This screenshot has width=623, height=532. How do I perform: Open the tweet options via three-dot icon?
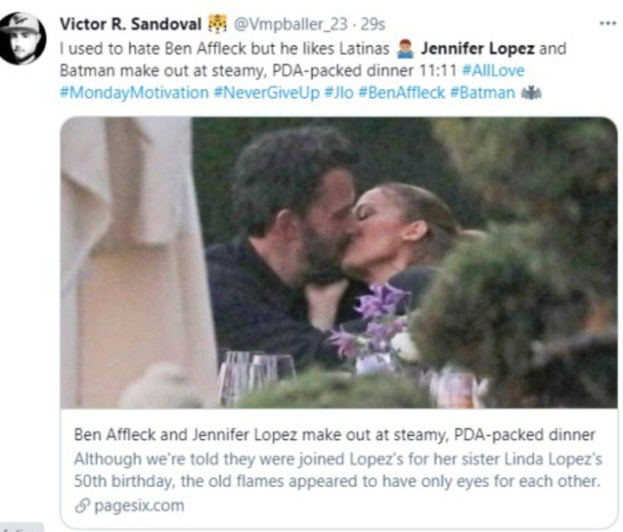click(607, 23)
